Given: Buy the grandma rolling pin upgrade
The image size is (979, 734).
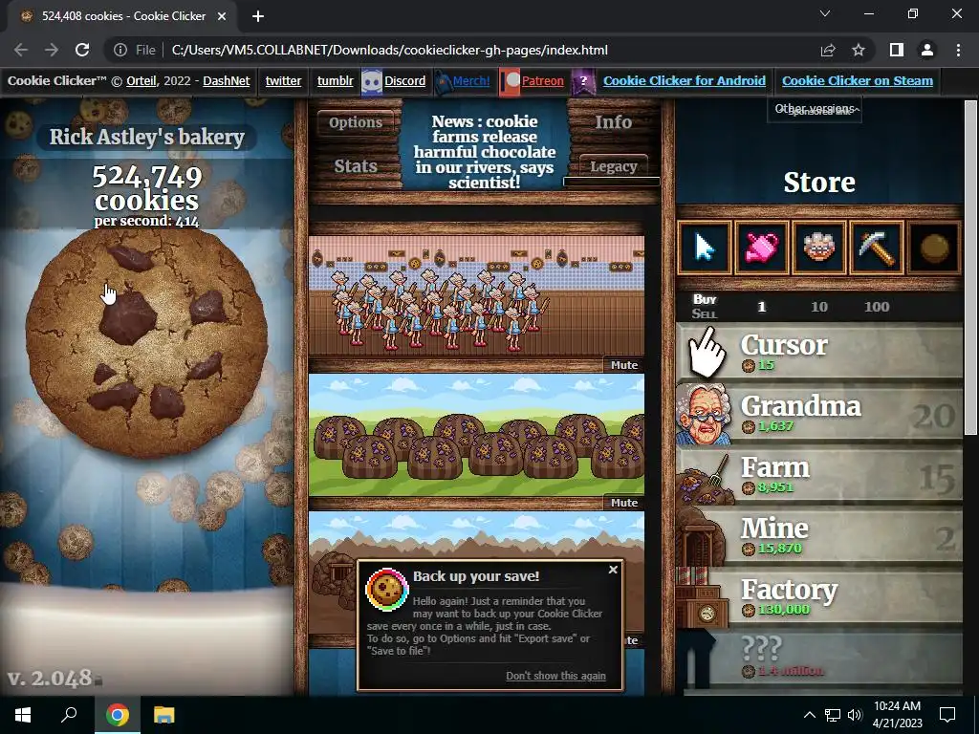Looking at the screenshot, I should (x=819, y=248).
